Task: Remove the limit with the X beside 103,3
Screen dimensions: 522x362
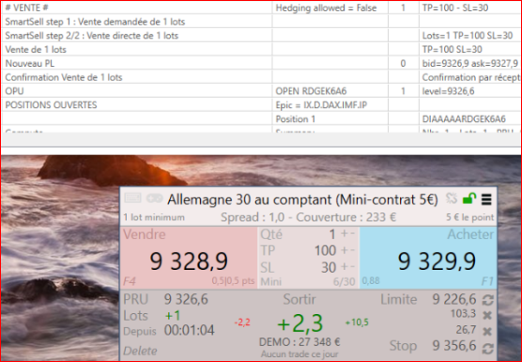Action: 487,315
